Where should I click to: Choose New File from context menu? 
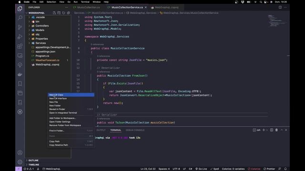coord(71,102)
